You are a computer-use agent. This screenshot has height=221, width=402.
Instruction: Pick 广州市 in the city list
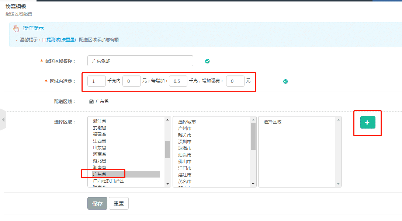[185, 129]
